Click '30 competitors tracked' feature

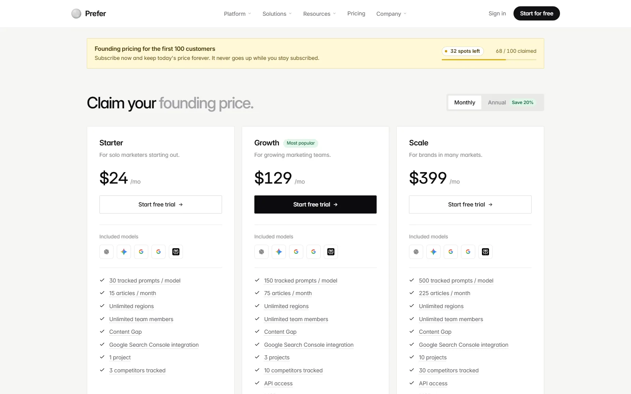pyautogui.click(x=449, y=370)
